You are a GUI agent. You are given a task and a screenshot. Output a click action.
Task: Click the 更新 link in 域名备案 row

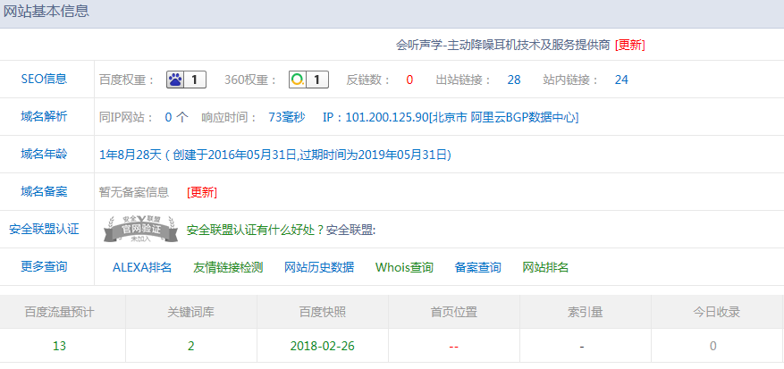(x=201, y=192)
